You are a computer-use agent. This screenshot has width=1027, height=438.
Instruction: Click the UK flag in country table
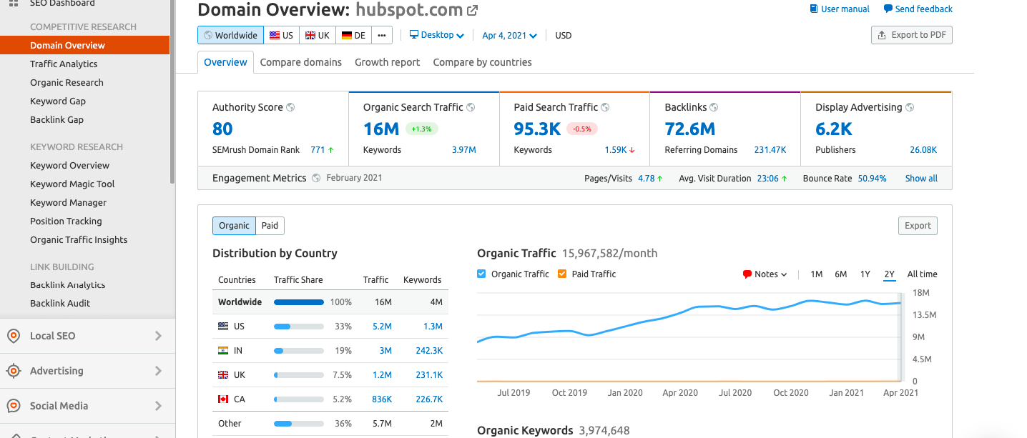(223, 375)
